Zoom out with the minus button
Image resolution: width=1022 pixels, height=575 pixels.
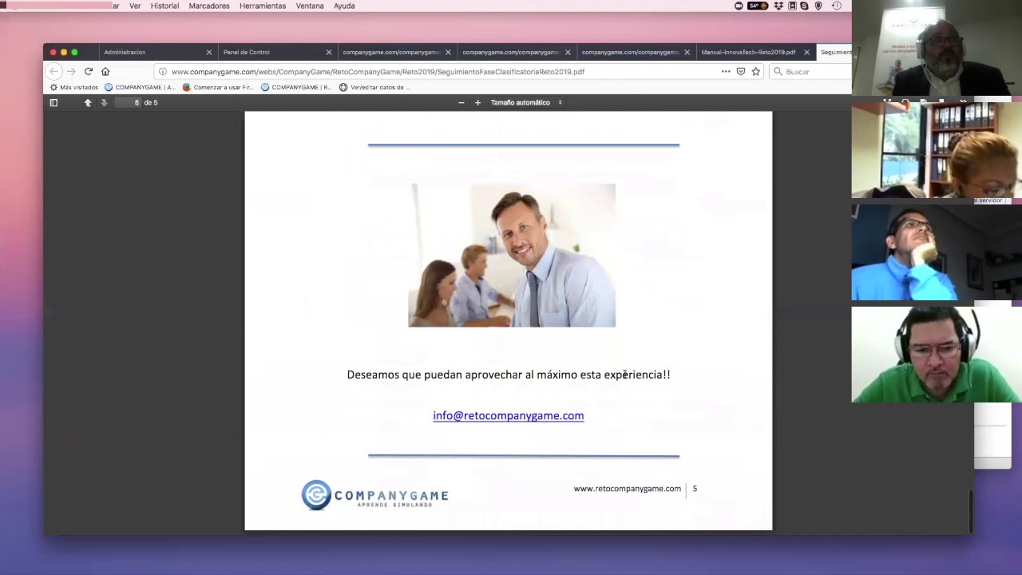461,102
